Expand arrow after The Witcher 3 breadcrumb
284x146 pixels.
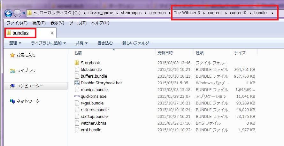(x=204, y=13)
